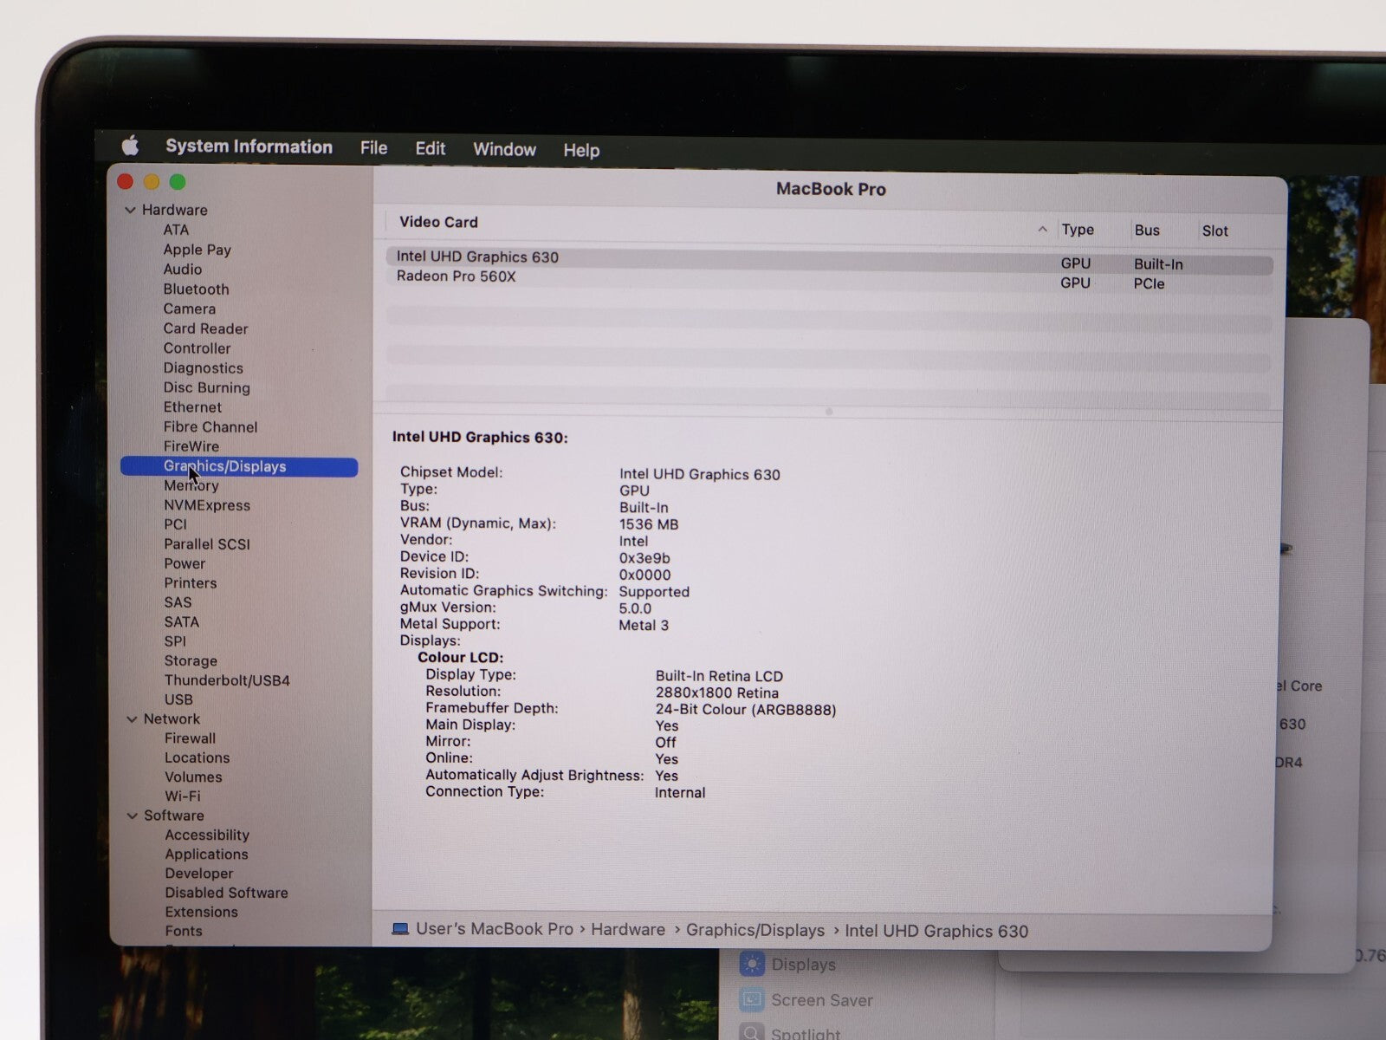Select FireWire in the sidebar
The width and height of the screenshot is (1386, 1040).
191,446
